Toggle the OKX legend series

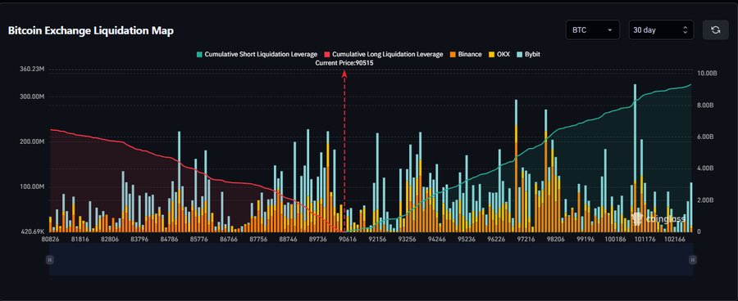(499, 55)
